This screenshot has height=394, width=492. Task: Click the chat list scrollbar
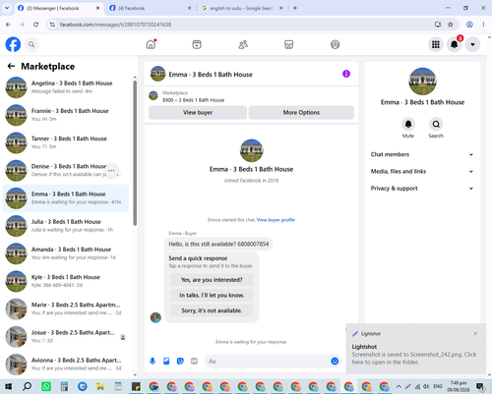click(x=135, y=153)
